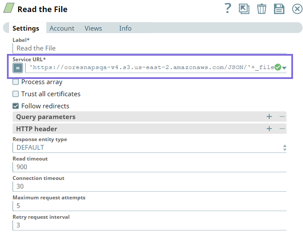Check Trust all certificates
The height and width of the screenshot is (233, 303).
(16, 94)
